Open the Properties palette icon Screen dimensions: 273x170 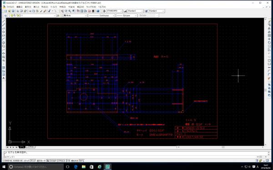click(78, 11)
